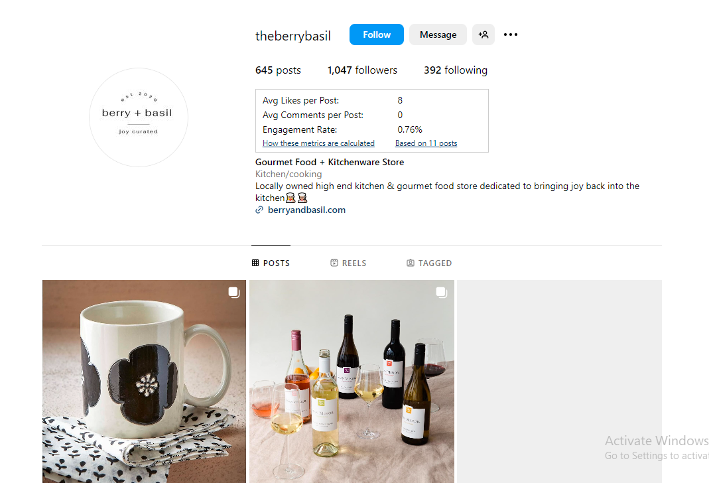This screenshot has width=709, height=483.
Task: Click the link chain icon before berryandbasil.com
Action: tap(259, 210)
